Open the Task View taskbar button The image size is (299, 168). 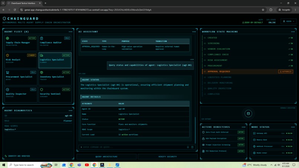click(x=56, y=165)
